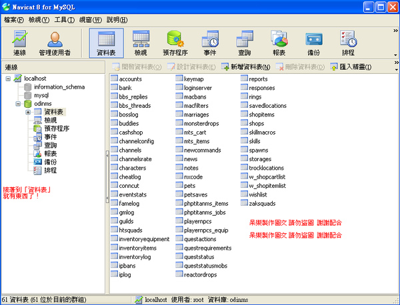Screen dimensions: 400x305
Task: Open the 檔案(F) menu
Action: point(14,20)
